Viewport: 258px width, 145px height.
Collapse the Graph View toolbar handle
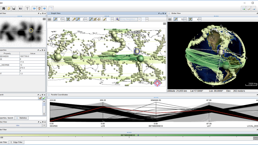point(107,16)
